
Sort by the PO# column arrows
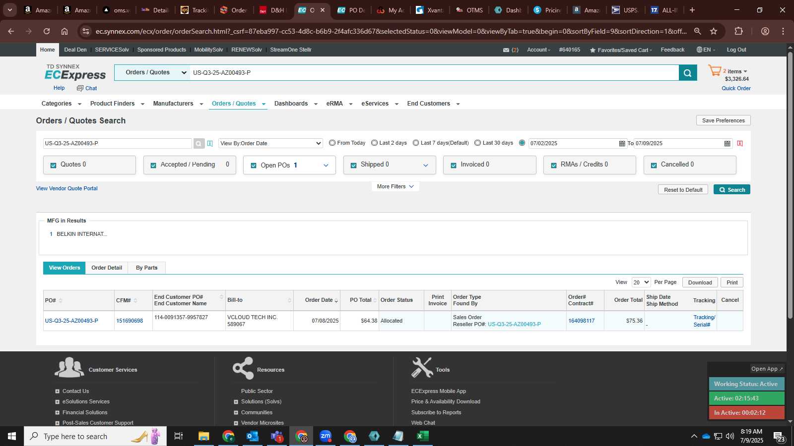[61, 301]
